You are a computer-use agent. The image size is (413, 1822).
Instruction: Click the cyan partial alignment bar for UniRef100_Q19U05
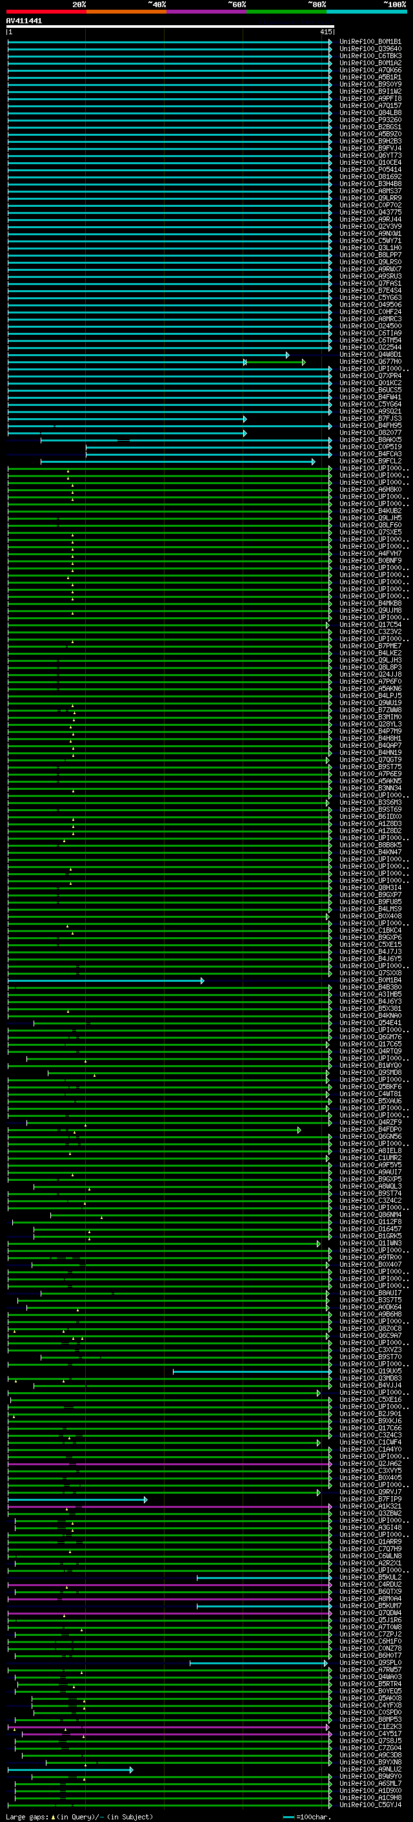tap(252, 1372)
